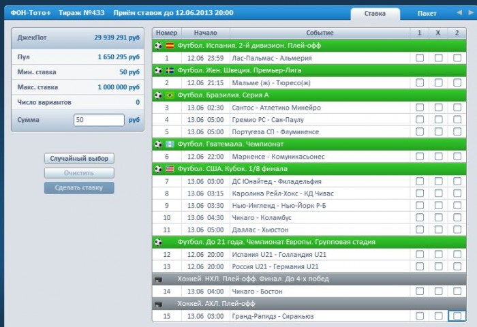Click the Сумма input field
477x327 pixels.
(99, 120)
